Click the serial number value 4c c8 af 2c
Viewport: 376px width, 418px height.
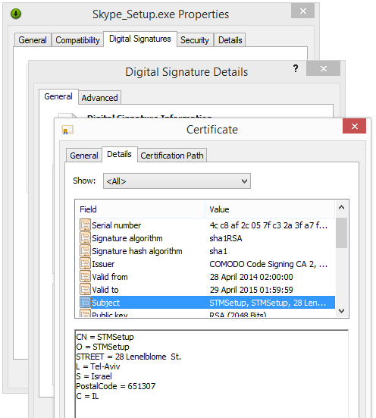(x=268, y=225)
